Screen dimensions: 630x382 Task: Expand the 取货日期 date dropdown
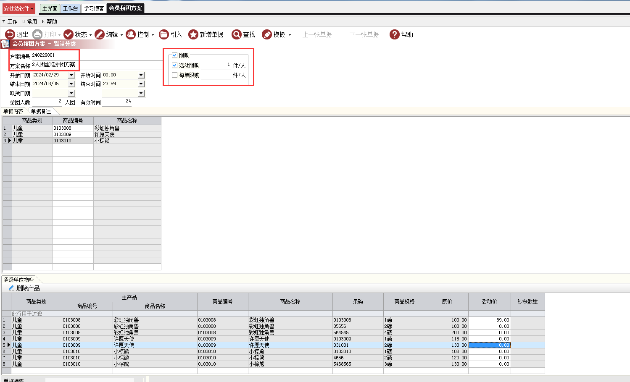[71, 93]
